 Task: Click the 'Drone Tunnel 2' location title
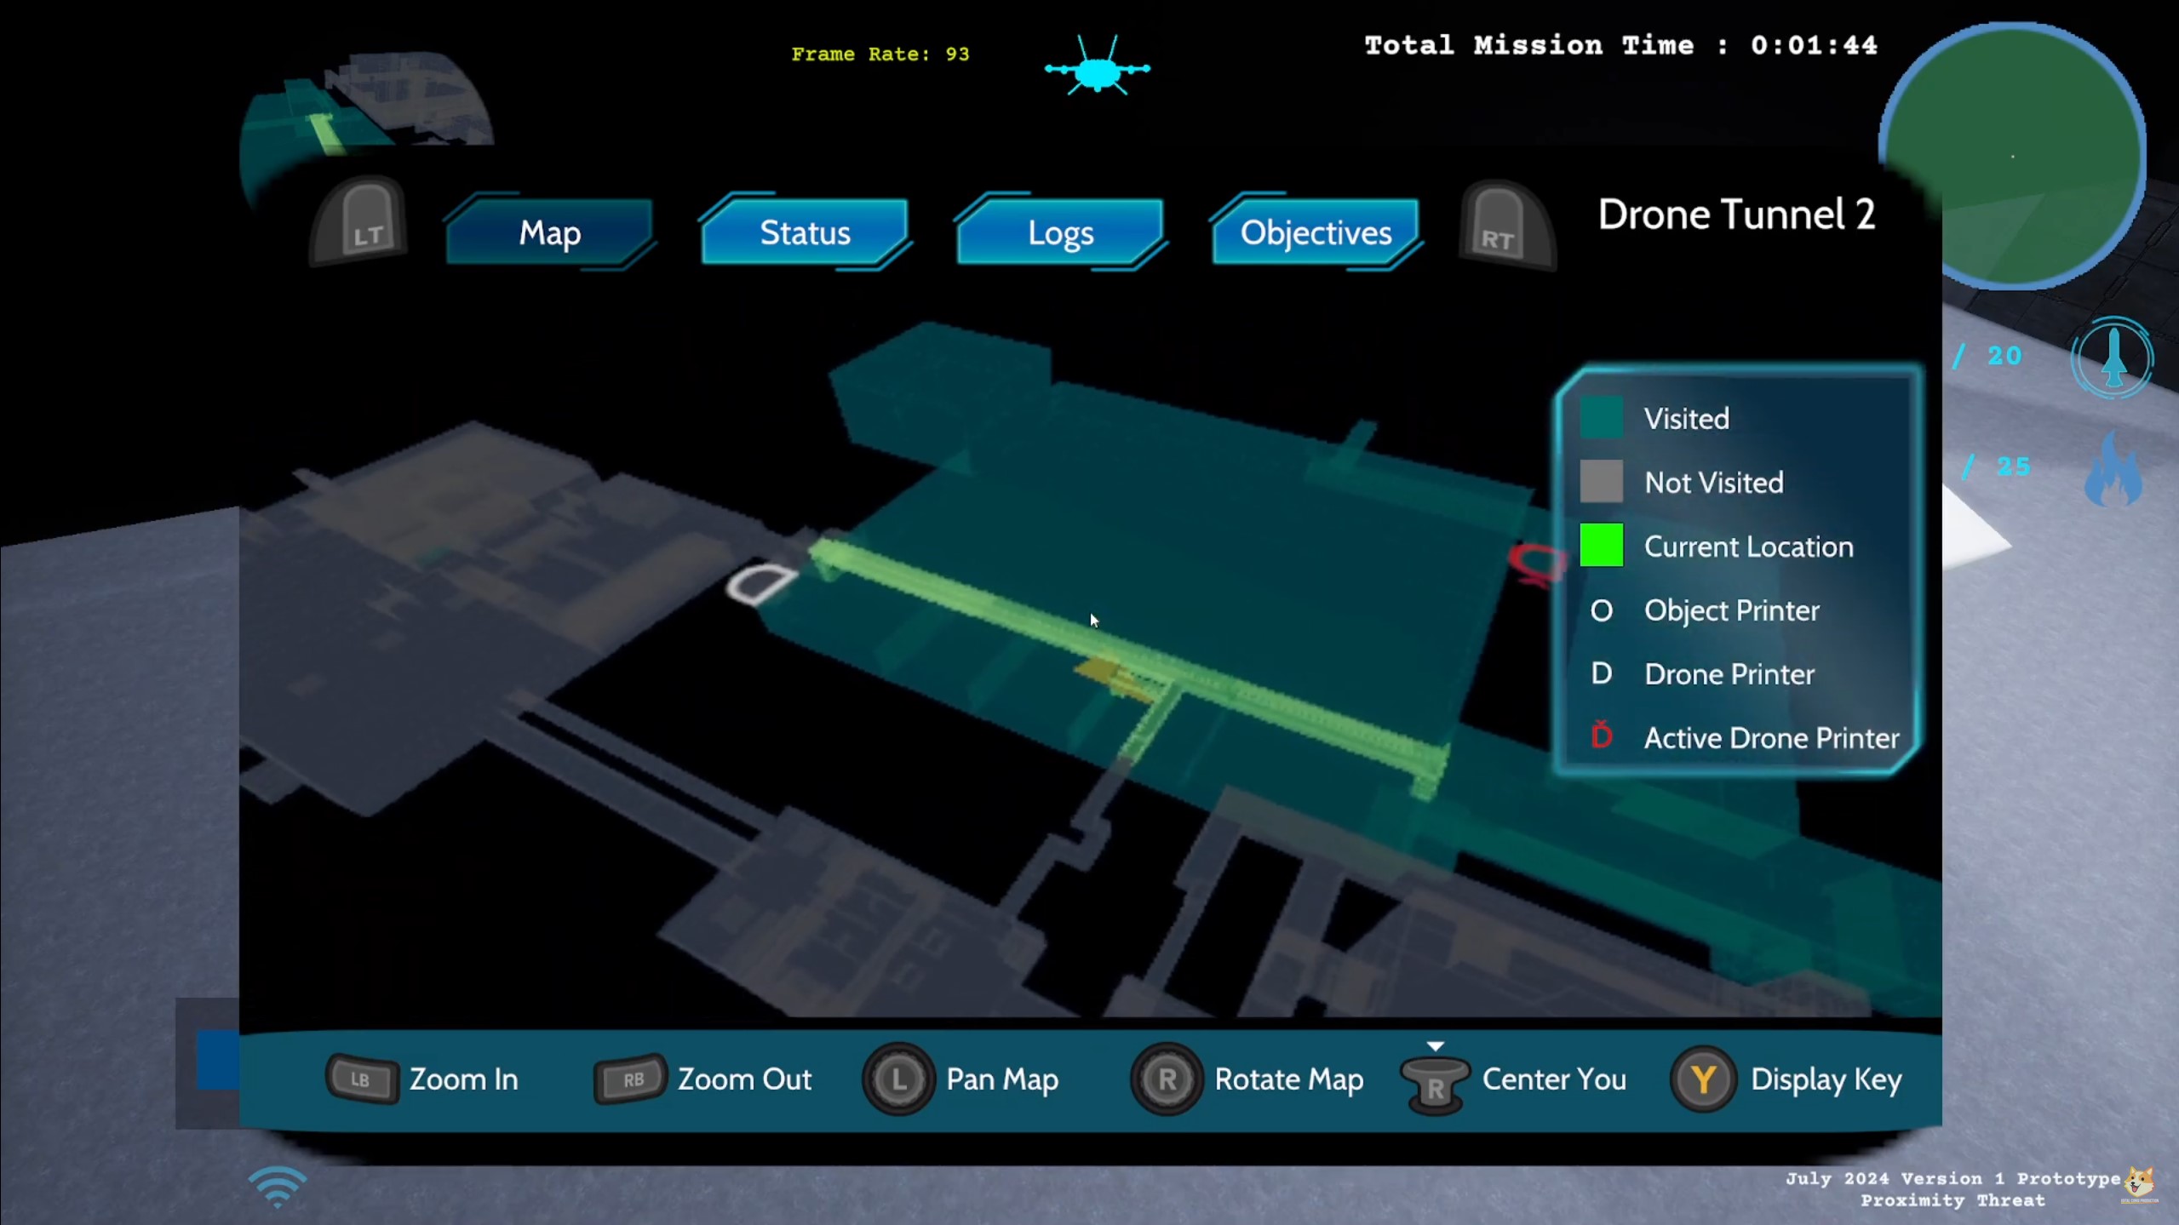coord(1736,215)
